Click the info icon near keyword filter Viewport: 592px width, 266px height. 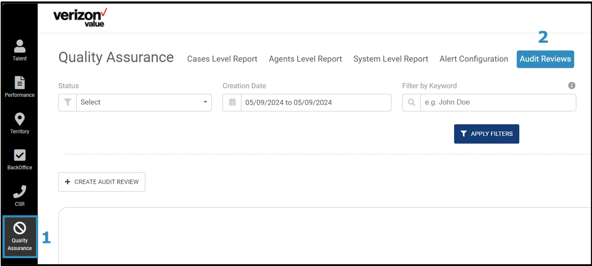click(x=572, y=85)
